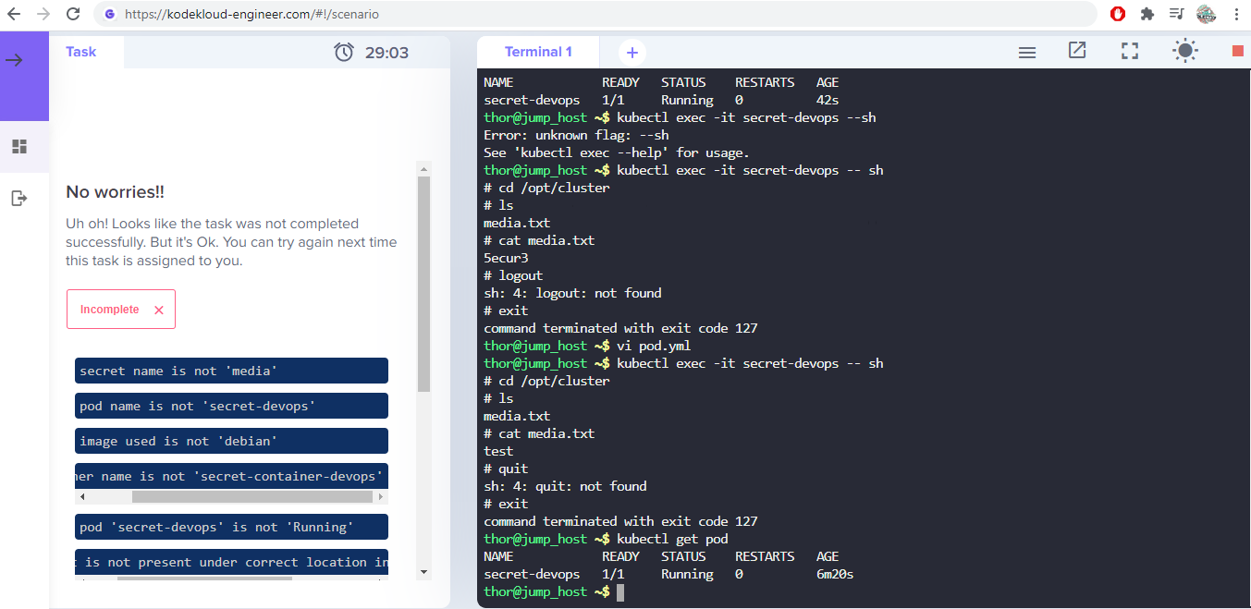
Task: Click the "Error: unknown flag: --sh" line
Action: tap(576, 135)
